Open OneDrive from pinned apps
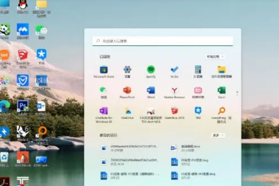The image size is (279, 186). pyautogui.click(x=127, y=113)
